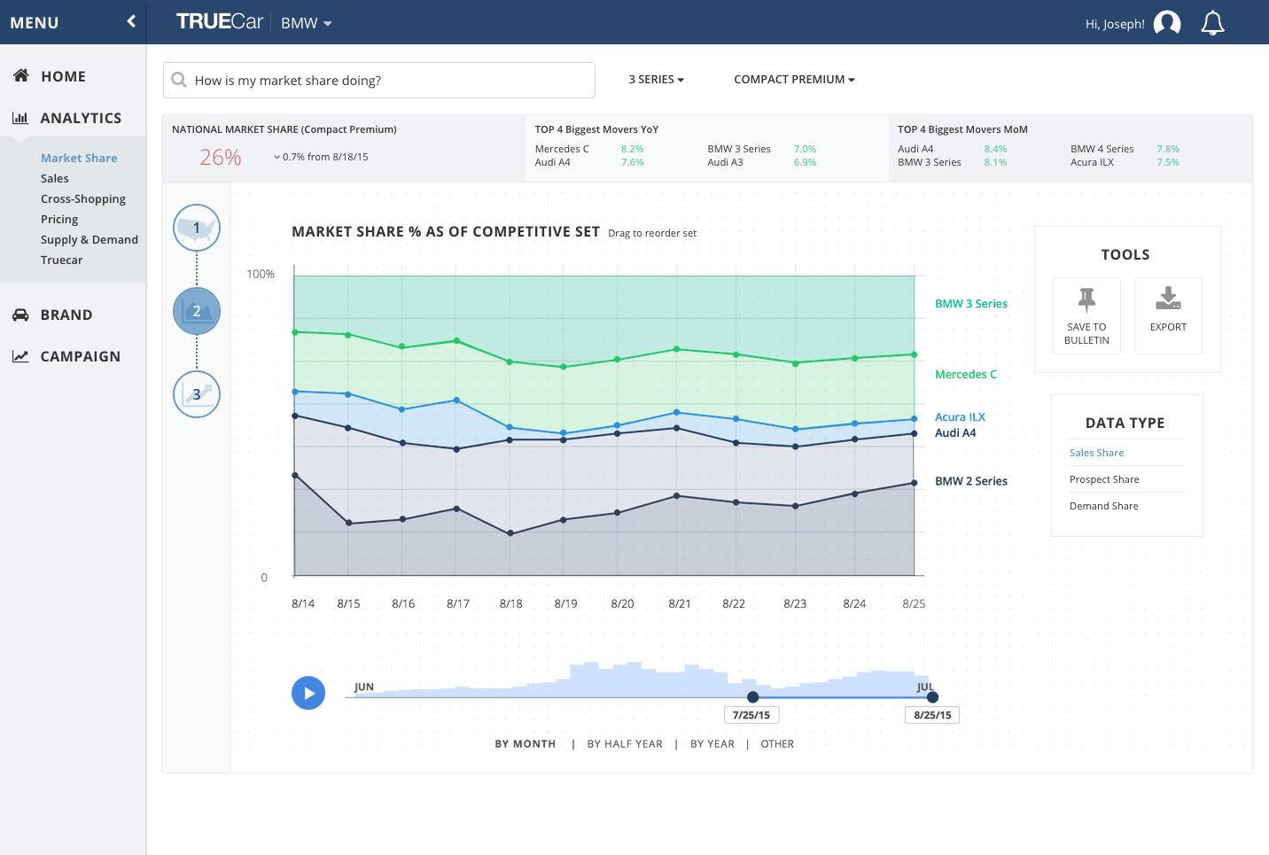Click the Mercedes C 8.2% YoY mover
This screenshot has height=855, width=1269.
point(589,149)
